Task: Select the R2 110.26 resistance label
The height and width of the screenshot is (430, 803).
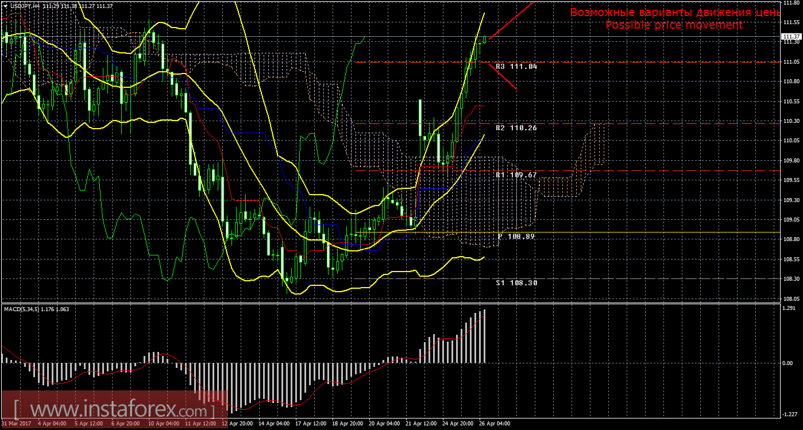Action: pyautogui.click(x=516, y=128)
